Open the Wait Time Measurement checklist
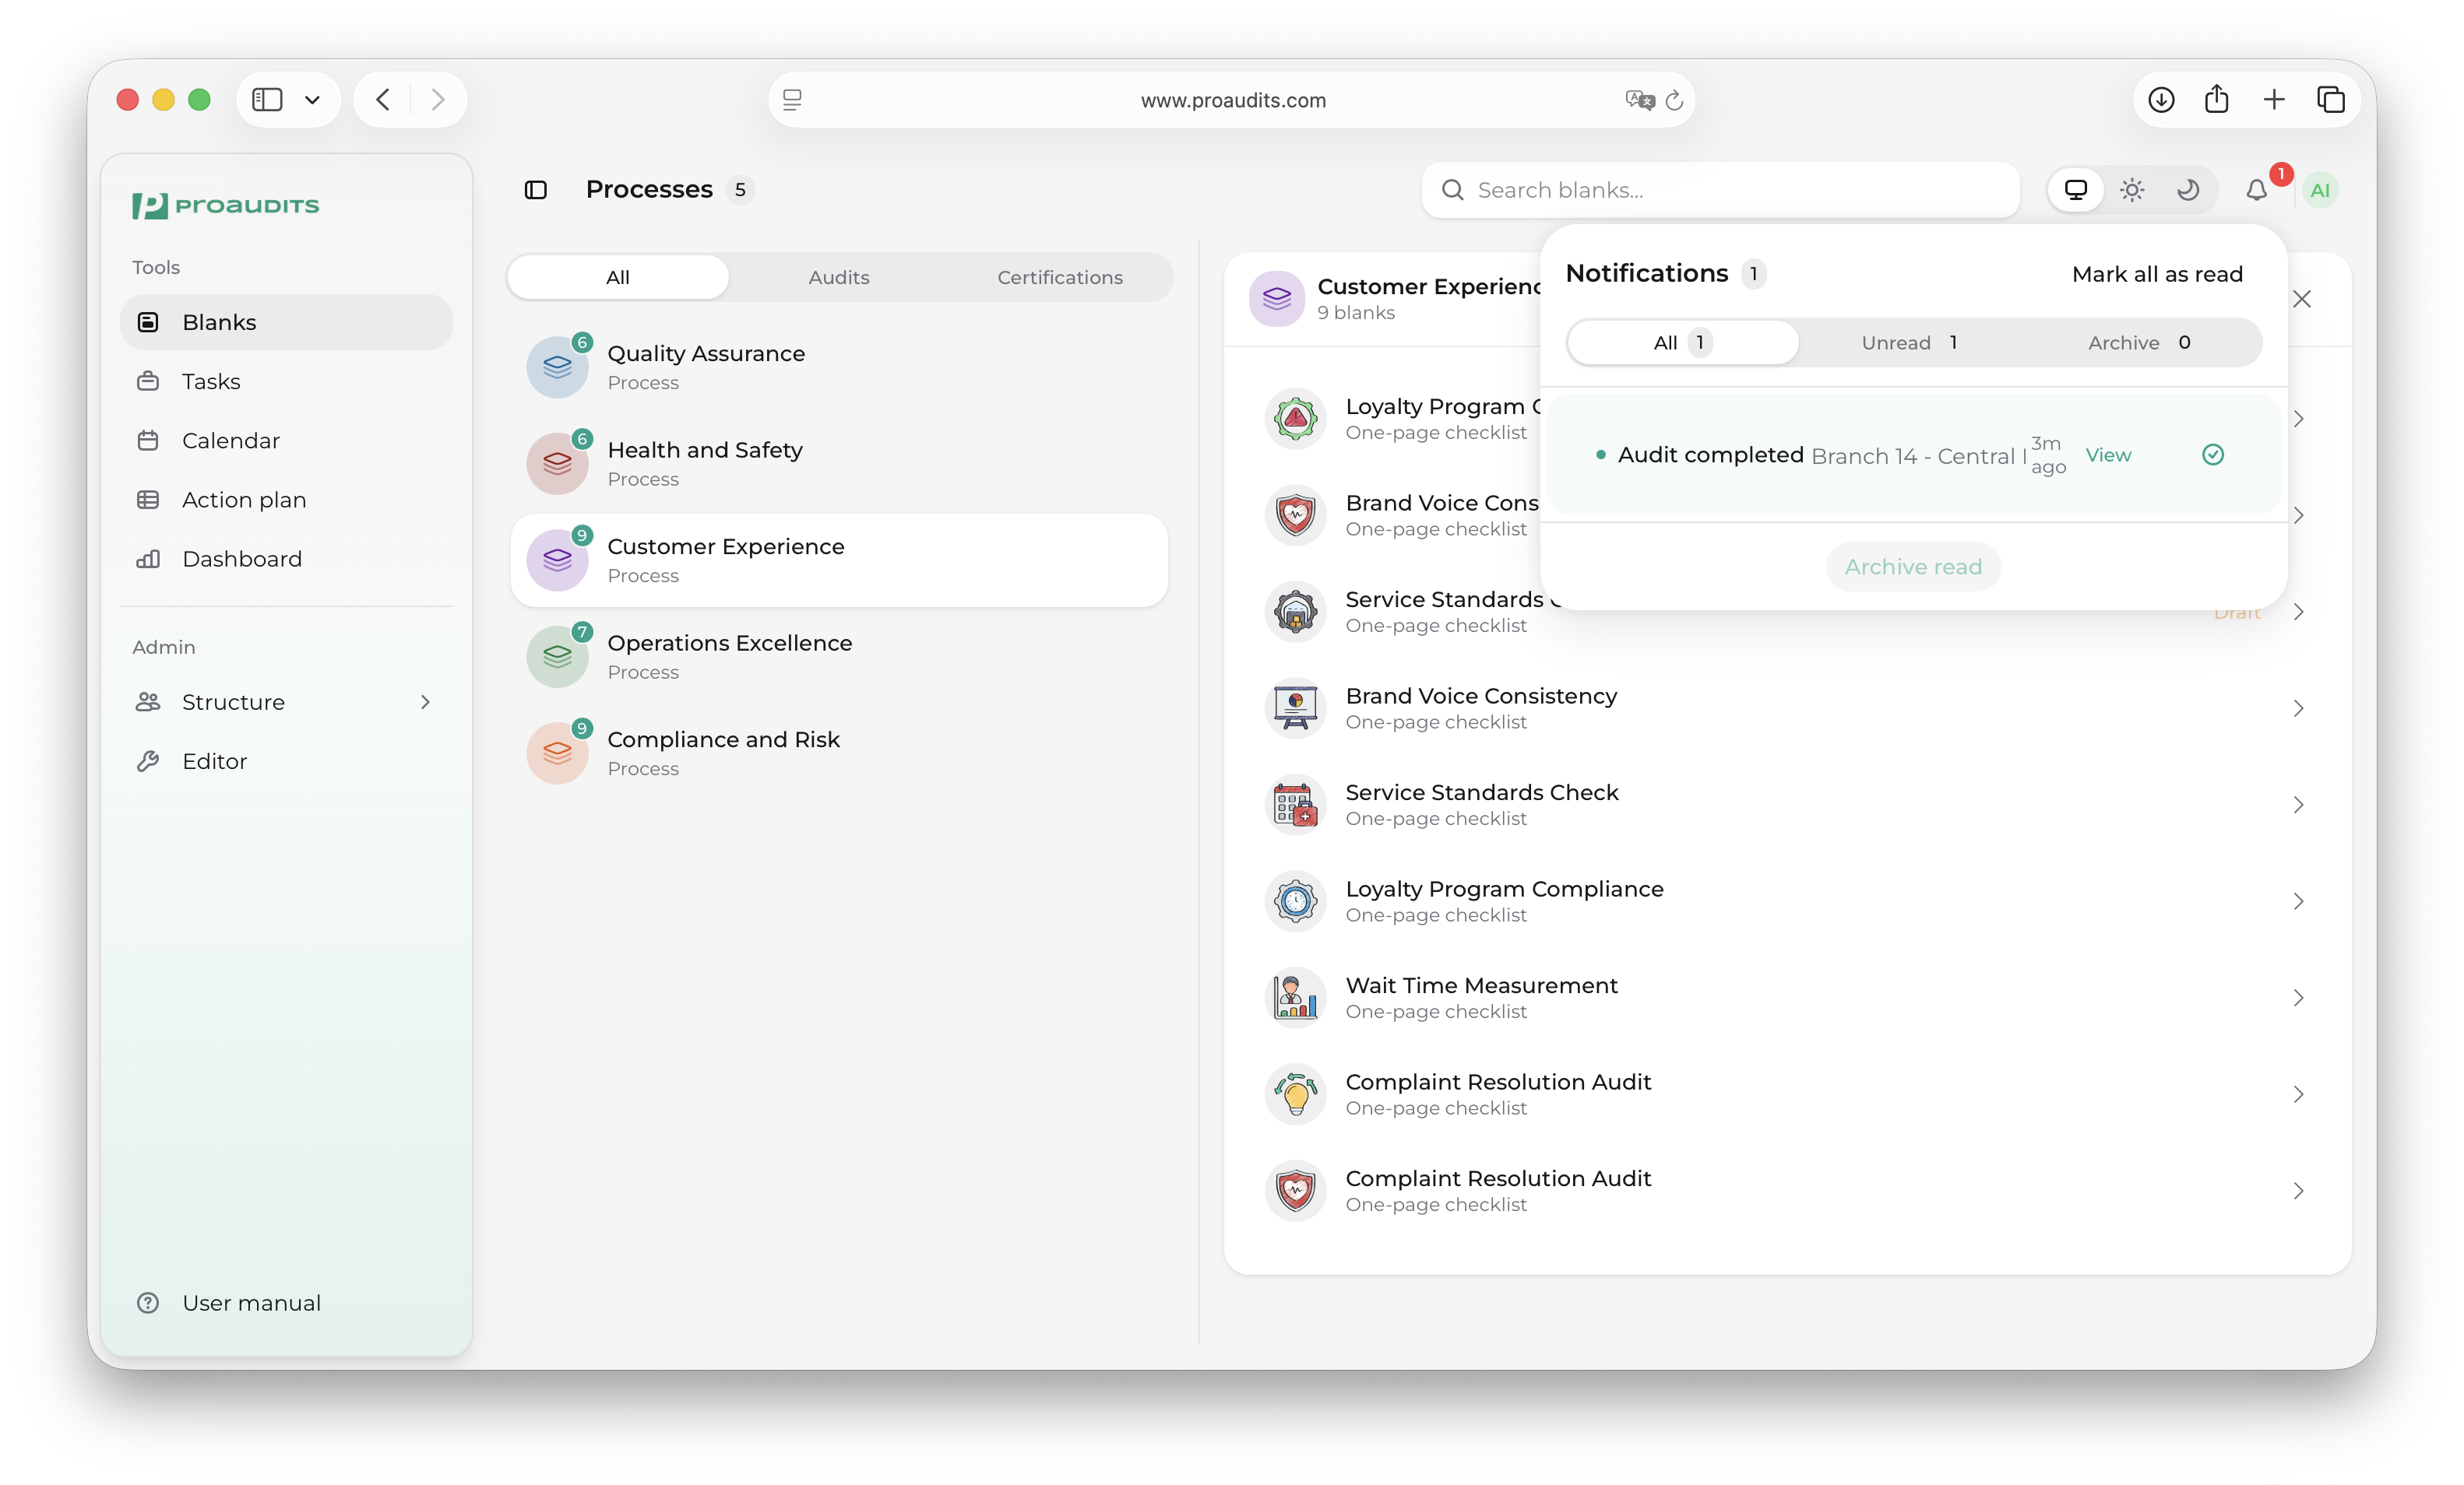The image size is (2464, 1485). tap(1787, 999)
